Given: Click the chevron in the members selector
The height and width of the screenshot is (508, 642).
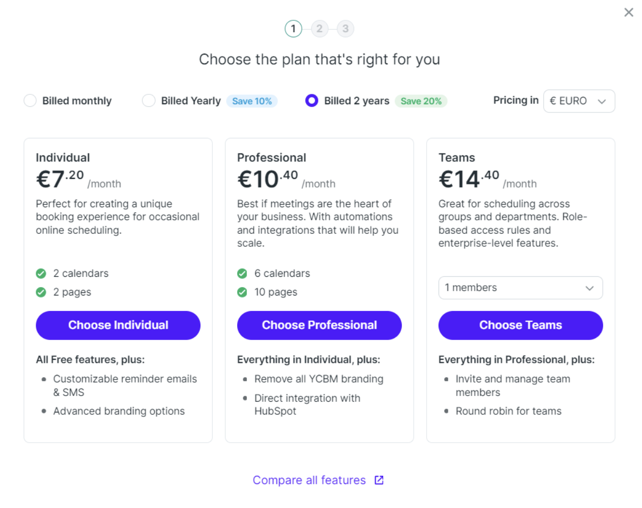Looking at the screenshot, I should point(589,288).
